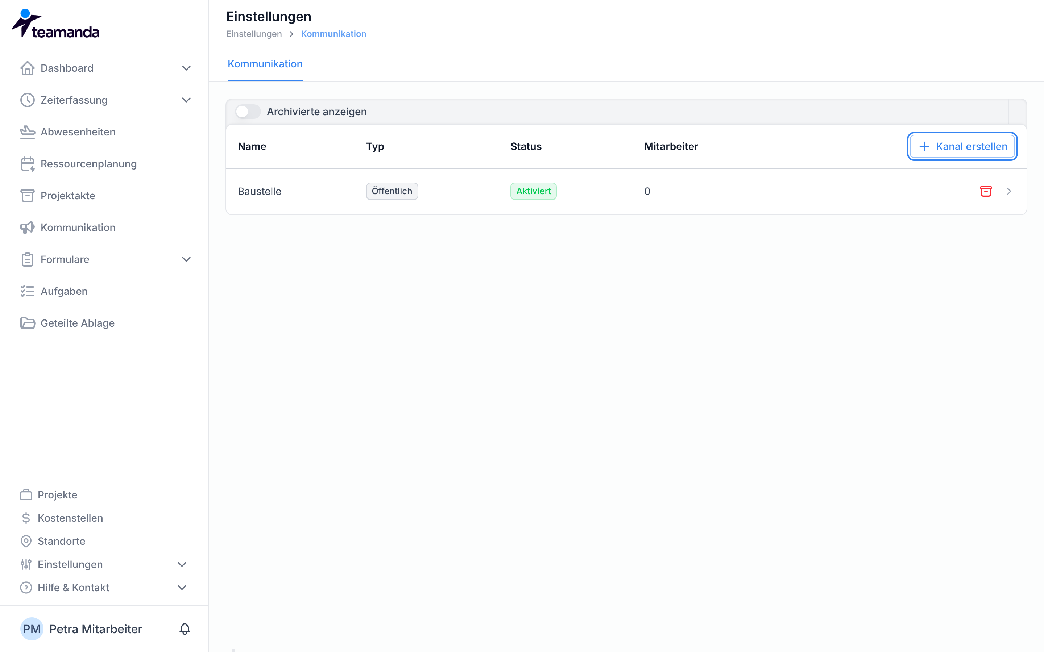Archive the Baustelle channel with red icon
Viewport: 1044px width, 652px height.
[x=986, y=191]
